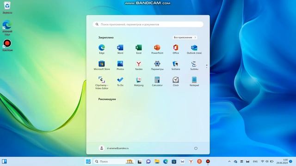Click the Start menu power button
296x166 pixels.
click(x=196, y=148)
